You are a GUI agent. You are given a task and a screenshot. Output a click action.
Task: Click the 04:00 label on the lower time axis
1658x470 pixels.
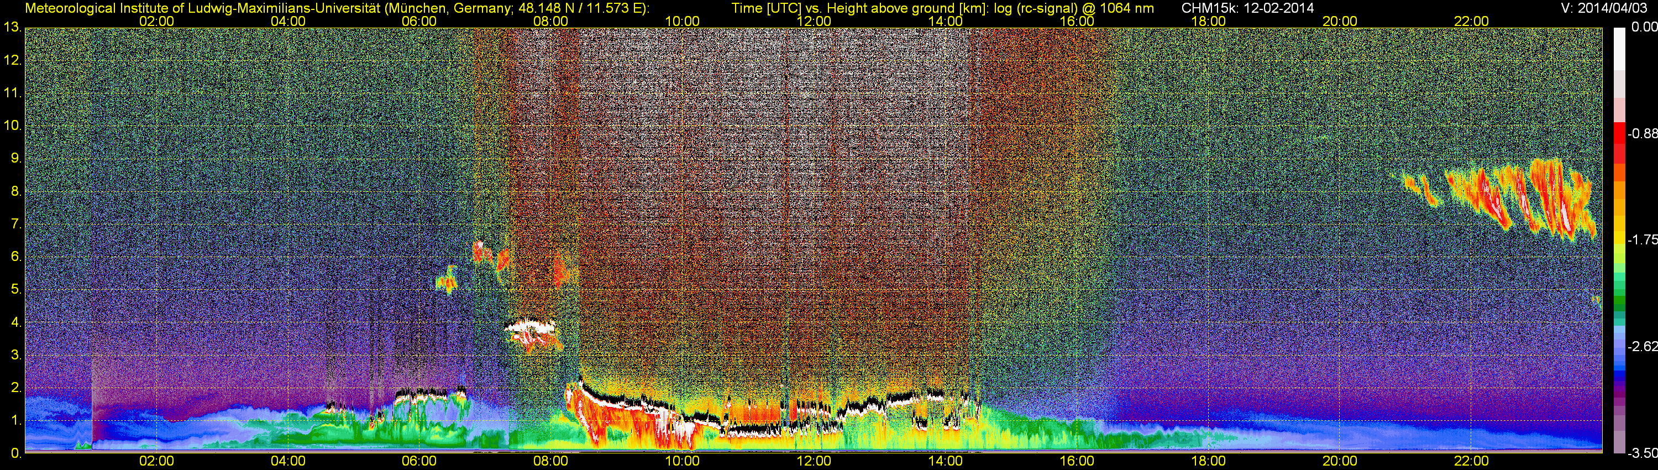point(288,462)
